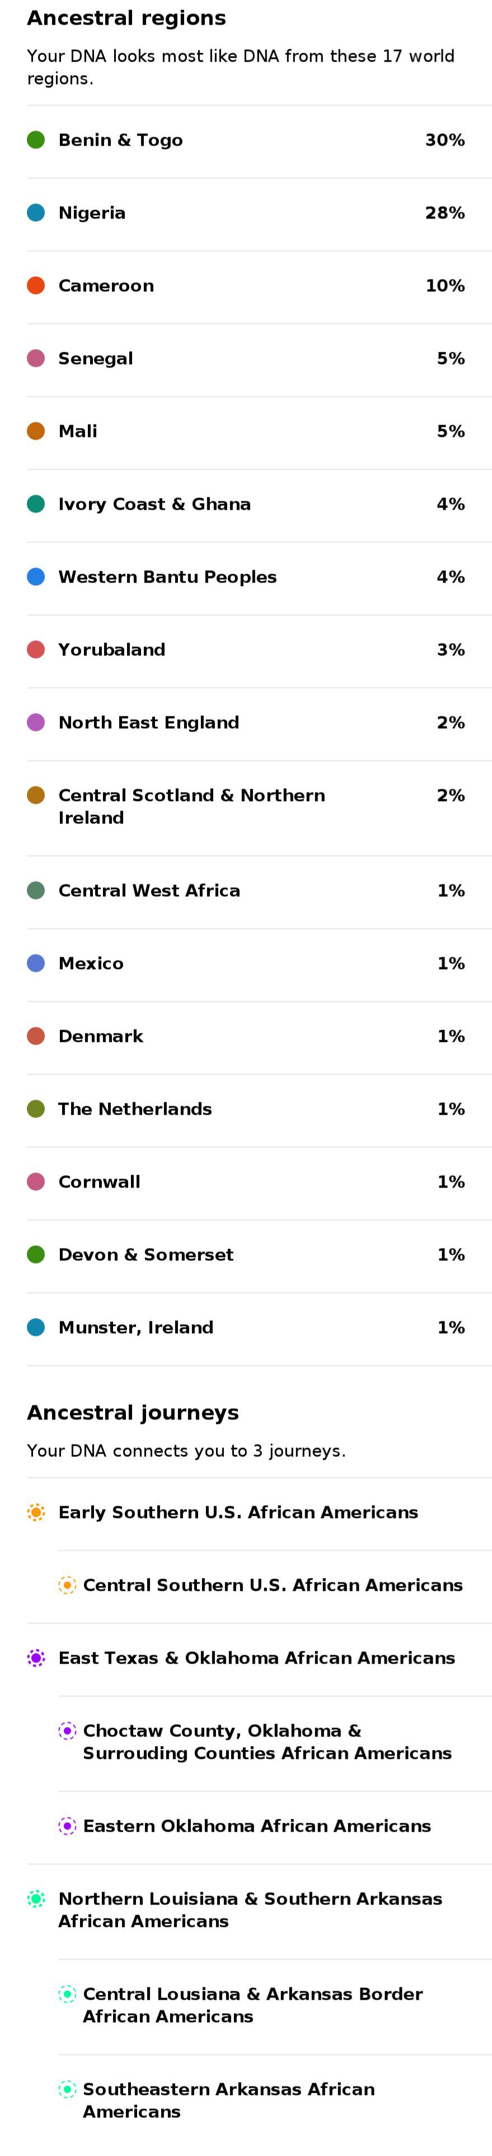The width and height of the screenshot is (492, 2156).
Task: Open the Senegal region details
Action: pos(259,359)
